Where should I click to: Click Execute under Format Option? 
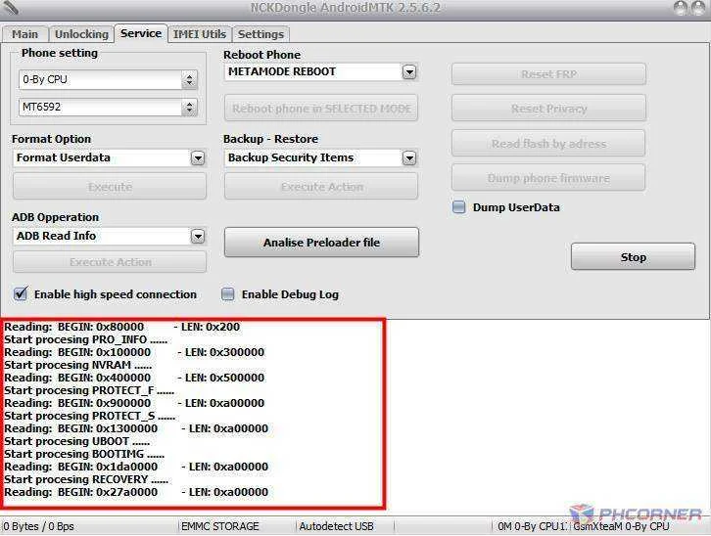[x=110, y=187]
